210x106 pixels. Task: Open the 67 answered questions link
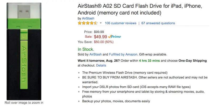tap(158, 23)
